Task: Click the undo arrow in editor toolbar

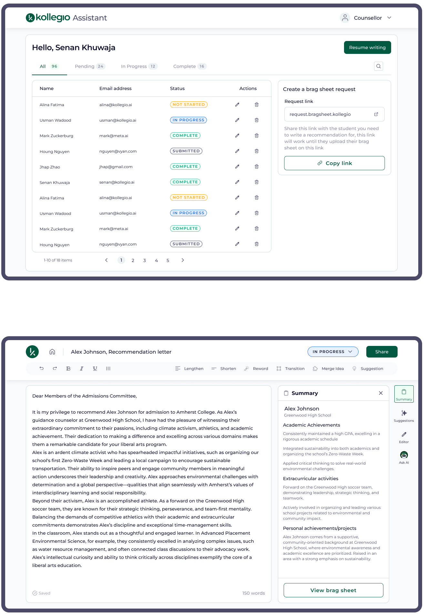Action: [42, 369]
